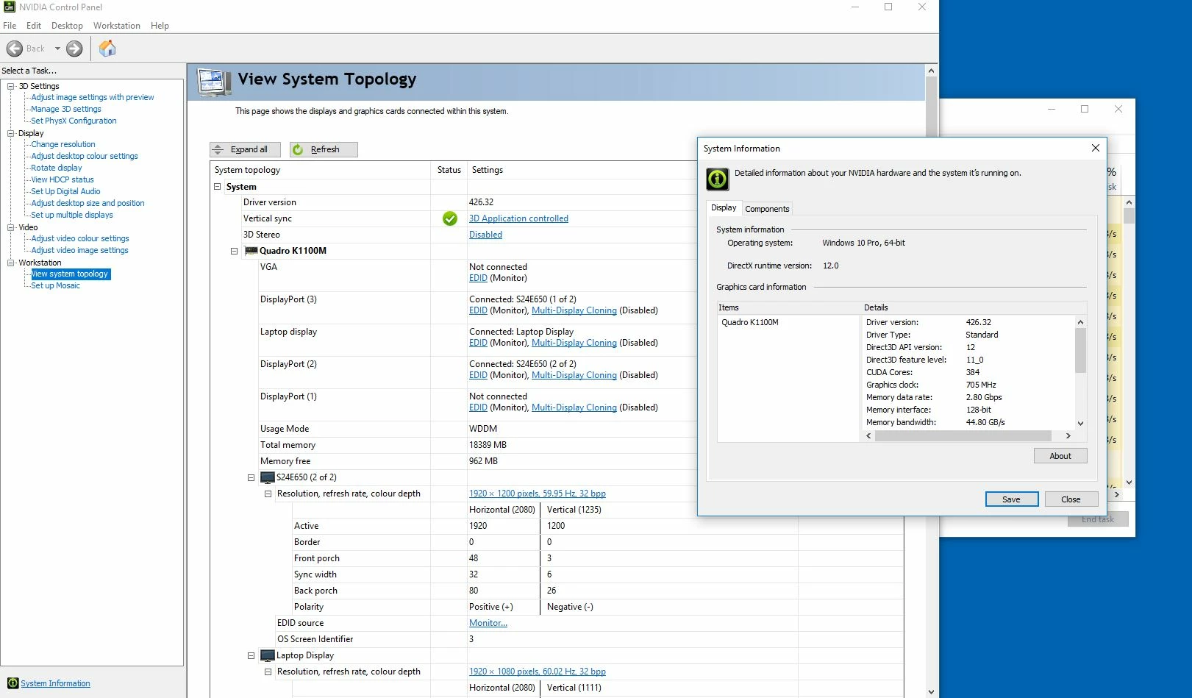Collapse the Workstation tree group
This screenshot has width=1192, height=698.
tap(11, 263)
